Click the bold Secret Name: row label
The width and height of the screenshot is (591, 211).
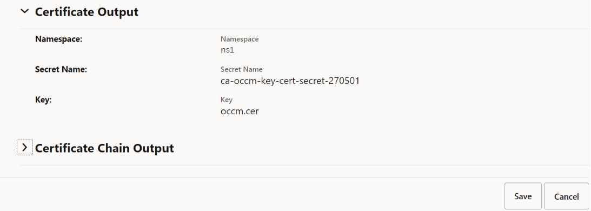(61, 69)
